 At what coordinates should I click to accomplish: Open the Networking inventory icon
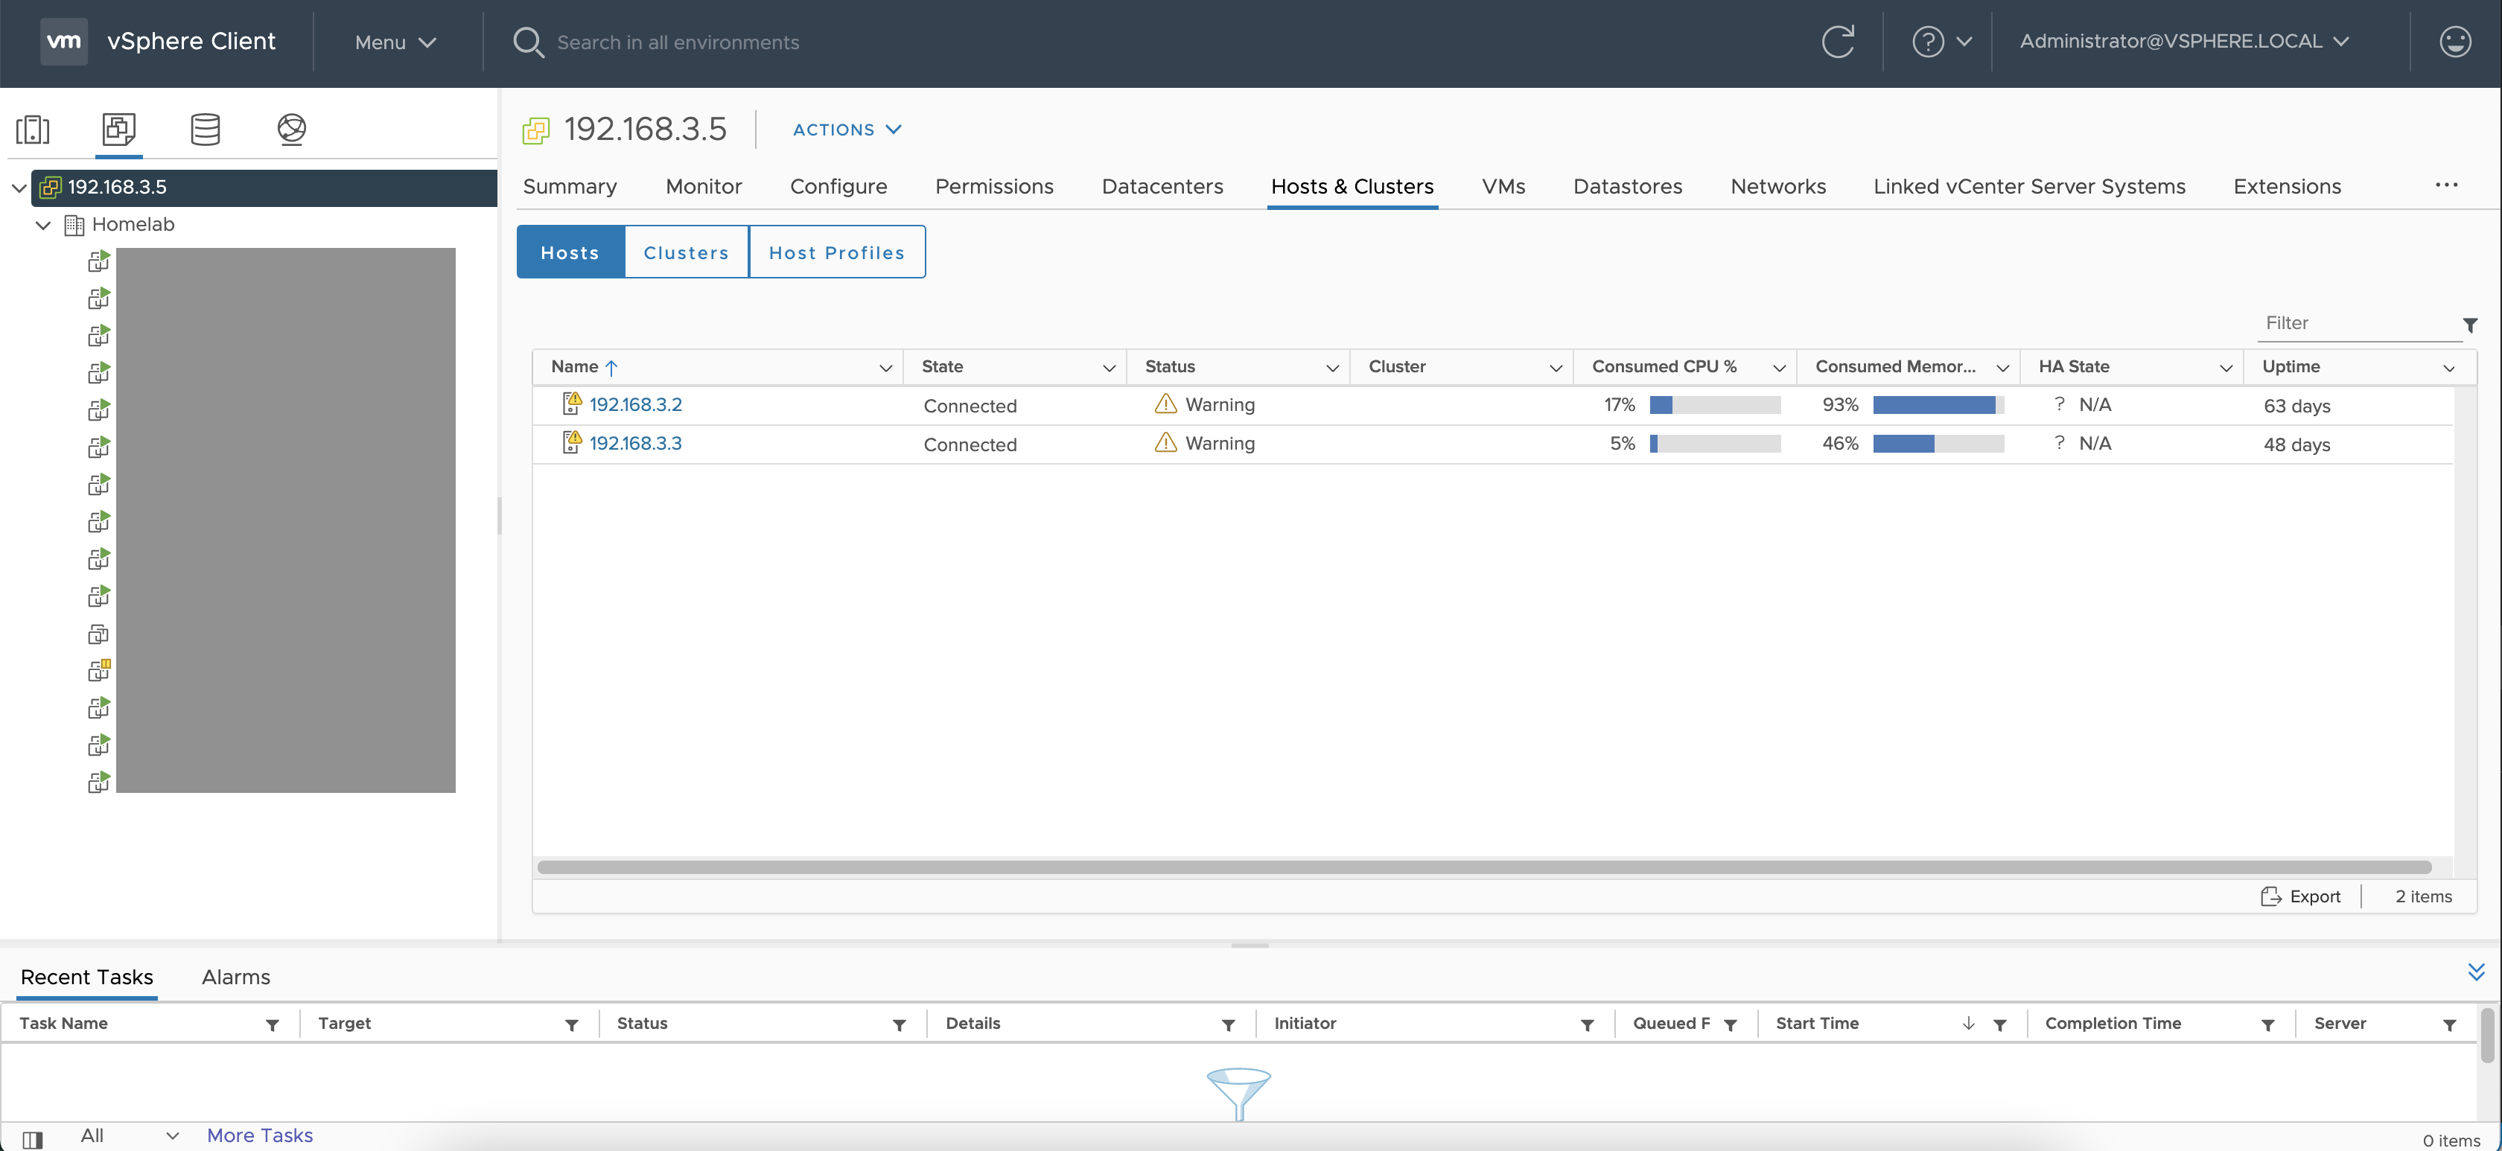(290, 130)
